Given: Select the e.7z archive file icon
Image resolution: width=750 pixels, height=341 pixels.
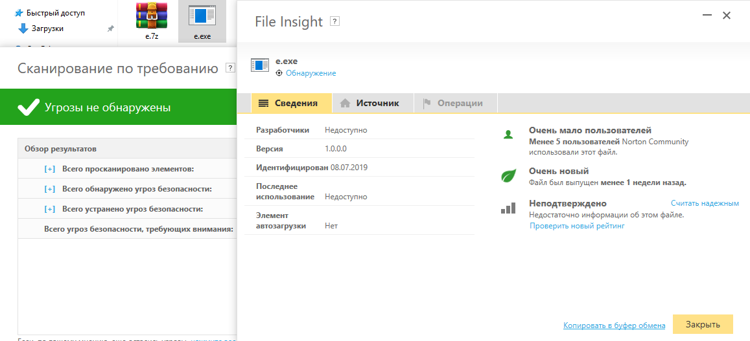Looking at the screenshot, I should [x=152, y=16].
